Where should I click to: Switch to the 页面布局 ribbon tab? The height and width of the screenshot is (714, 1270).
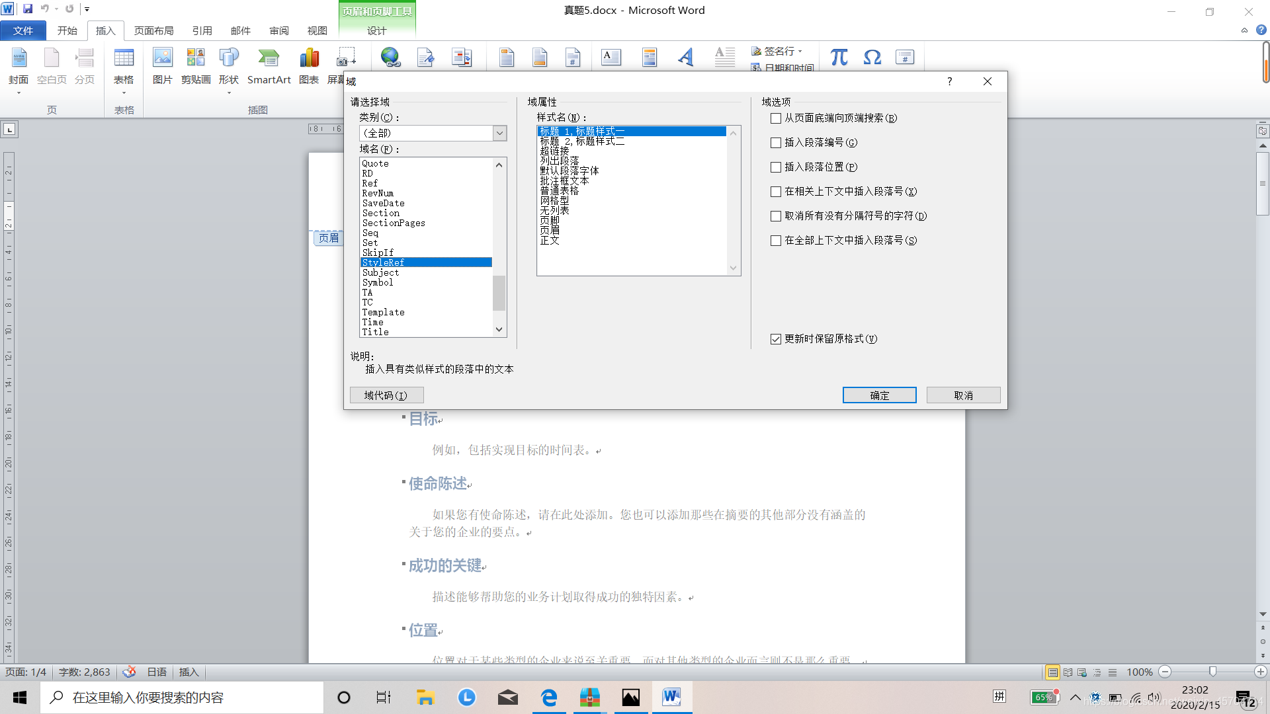[153, 30]
